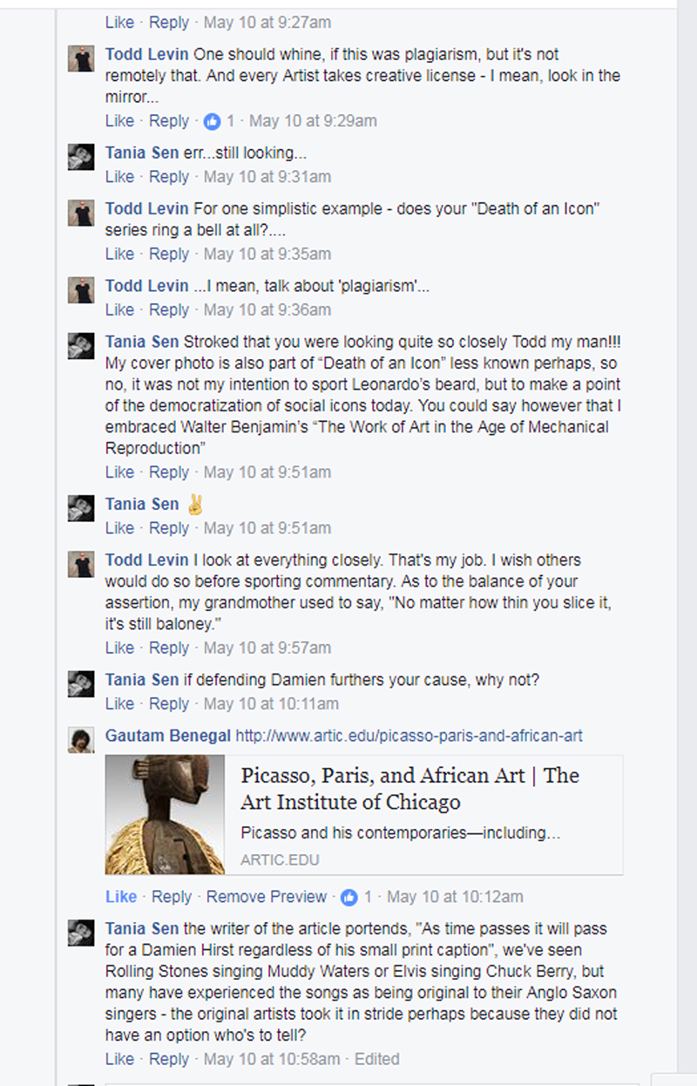Open Gautam Benegal's profile picture

point(81,741)
